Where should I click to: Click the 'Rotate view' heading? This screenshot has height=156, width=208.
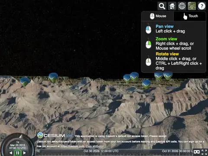click(x=167, y=54)
